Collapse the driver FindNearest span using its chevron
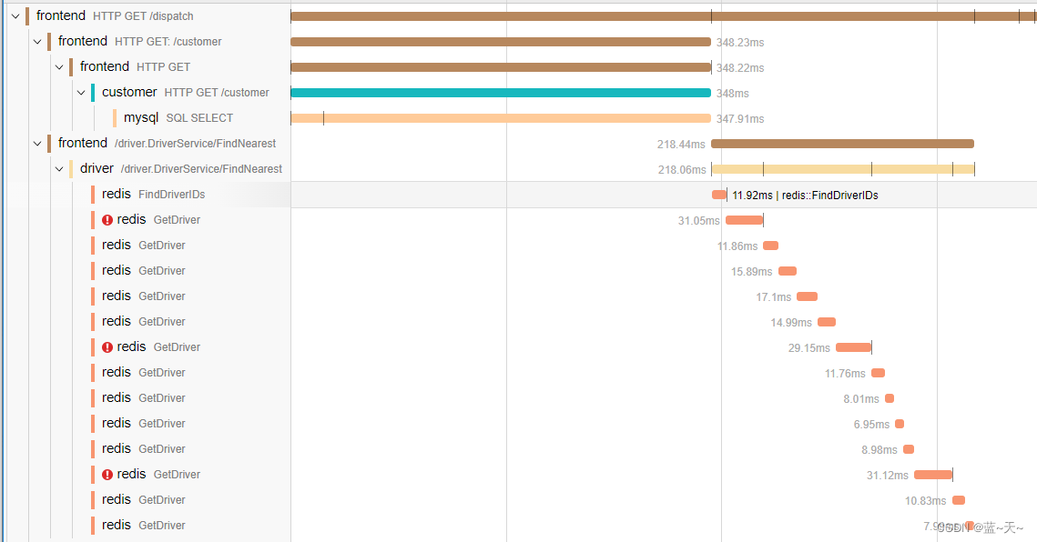Viewport: 1037px width, 542px height. click(58, 168)
